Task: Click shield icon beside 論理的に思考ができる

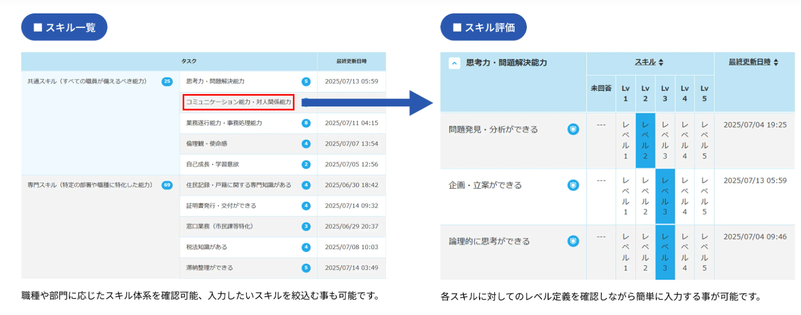Action: [x=573, y=241]
